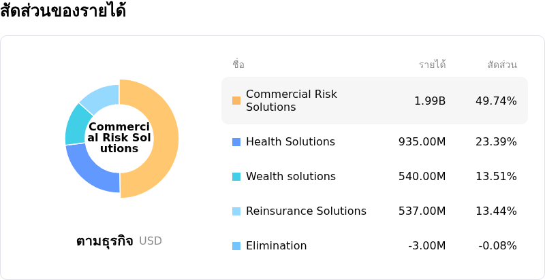The image size is (545, 280).
Task: Click the blue Health Solutions swatch
Action: [236, 142]
